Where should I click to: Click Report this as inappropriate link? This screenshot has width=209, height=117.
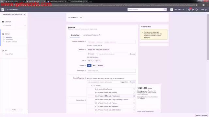[x=145, y=111]
